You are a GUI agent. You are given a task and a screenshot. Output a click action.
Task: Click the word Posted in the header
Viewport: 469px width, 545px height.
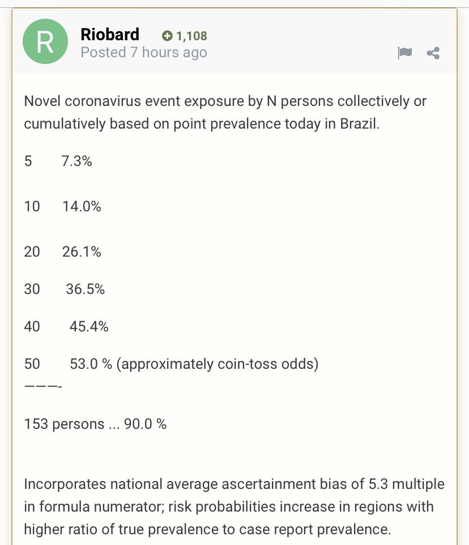[103, 53]
